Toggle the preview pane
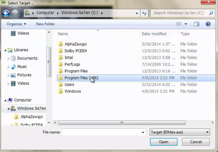This screenshot has width=218, height=152. (196, 24)
